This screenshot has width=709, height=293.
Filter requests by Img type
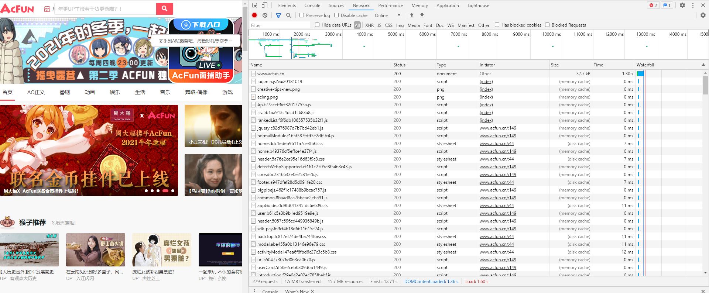400,25
